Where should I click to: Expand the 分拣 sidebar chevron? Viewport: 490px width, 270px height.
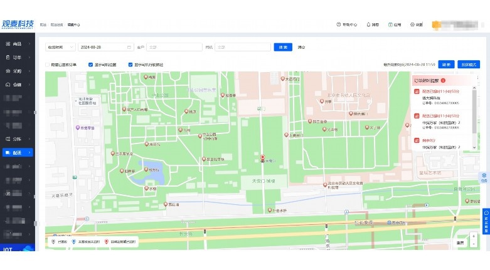tap(29, 139)
